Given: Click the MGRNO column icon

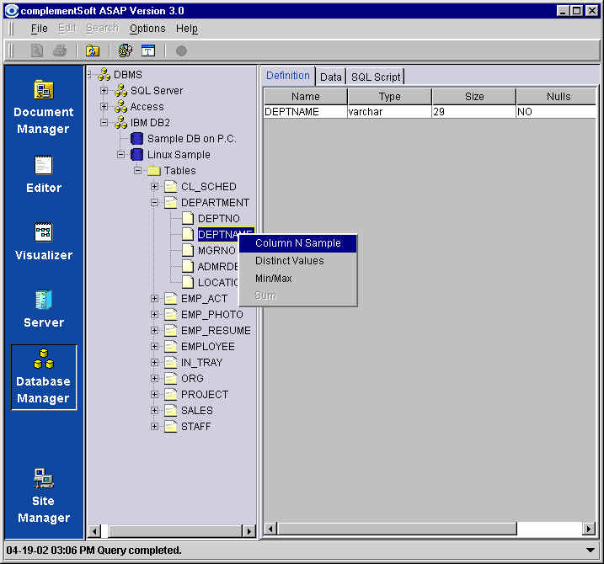Looking at the screenshot, I should [188, 250].
